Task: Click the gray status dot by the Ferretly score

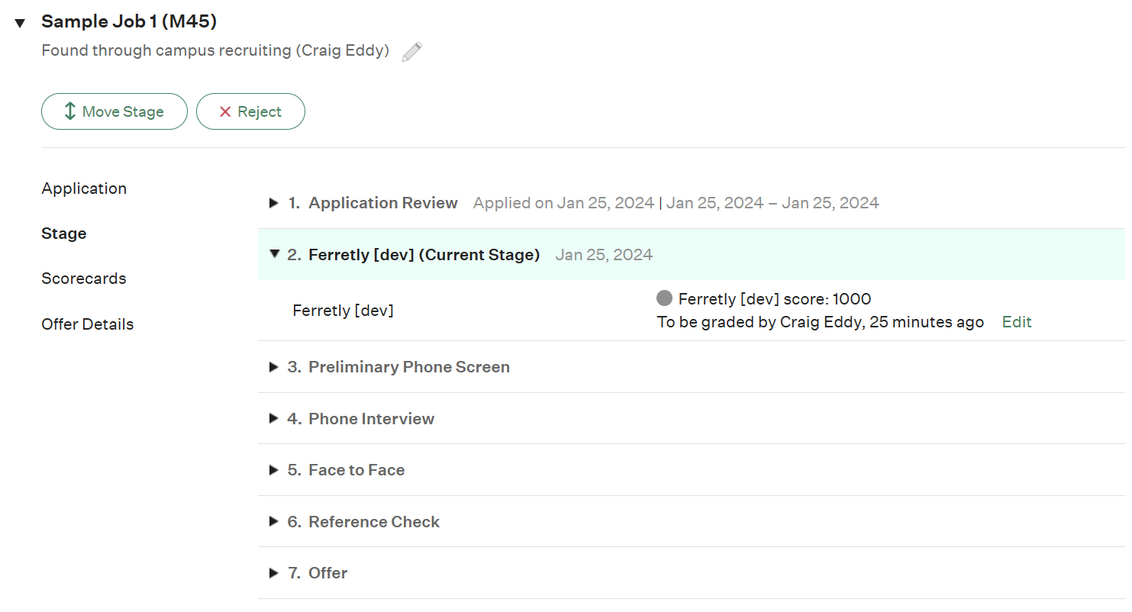Action: 664,298
